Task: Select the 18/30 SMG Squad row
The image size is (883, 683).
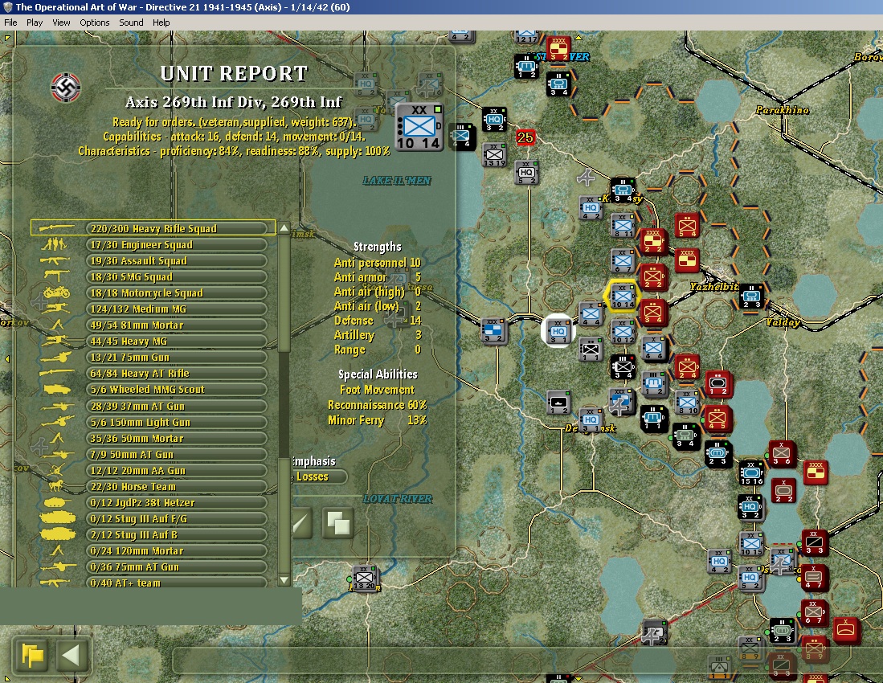Action: tap(176, 276)
